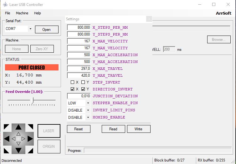Click the Progress bar
The height and width of the screenshot is (164, 236).
157,150
